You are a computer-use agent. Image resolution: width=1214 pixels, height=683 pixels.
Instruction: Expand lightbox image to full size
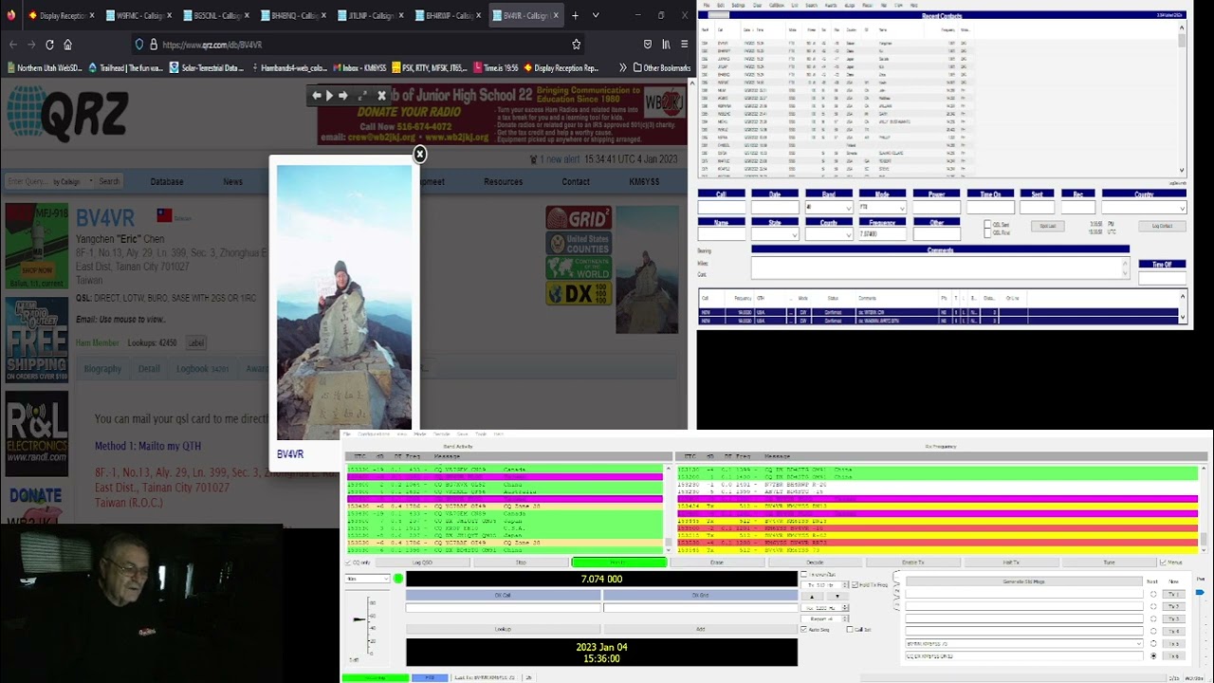click(x=362, y=96)
